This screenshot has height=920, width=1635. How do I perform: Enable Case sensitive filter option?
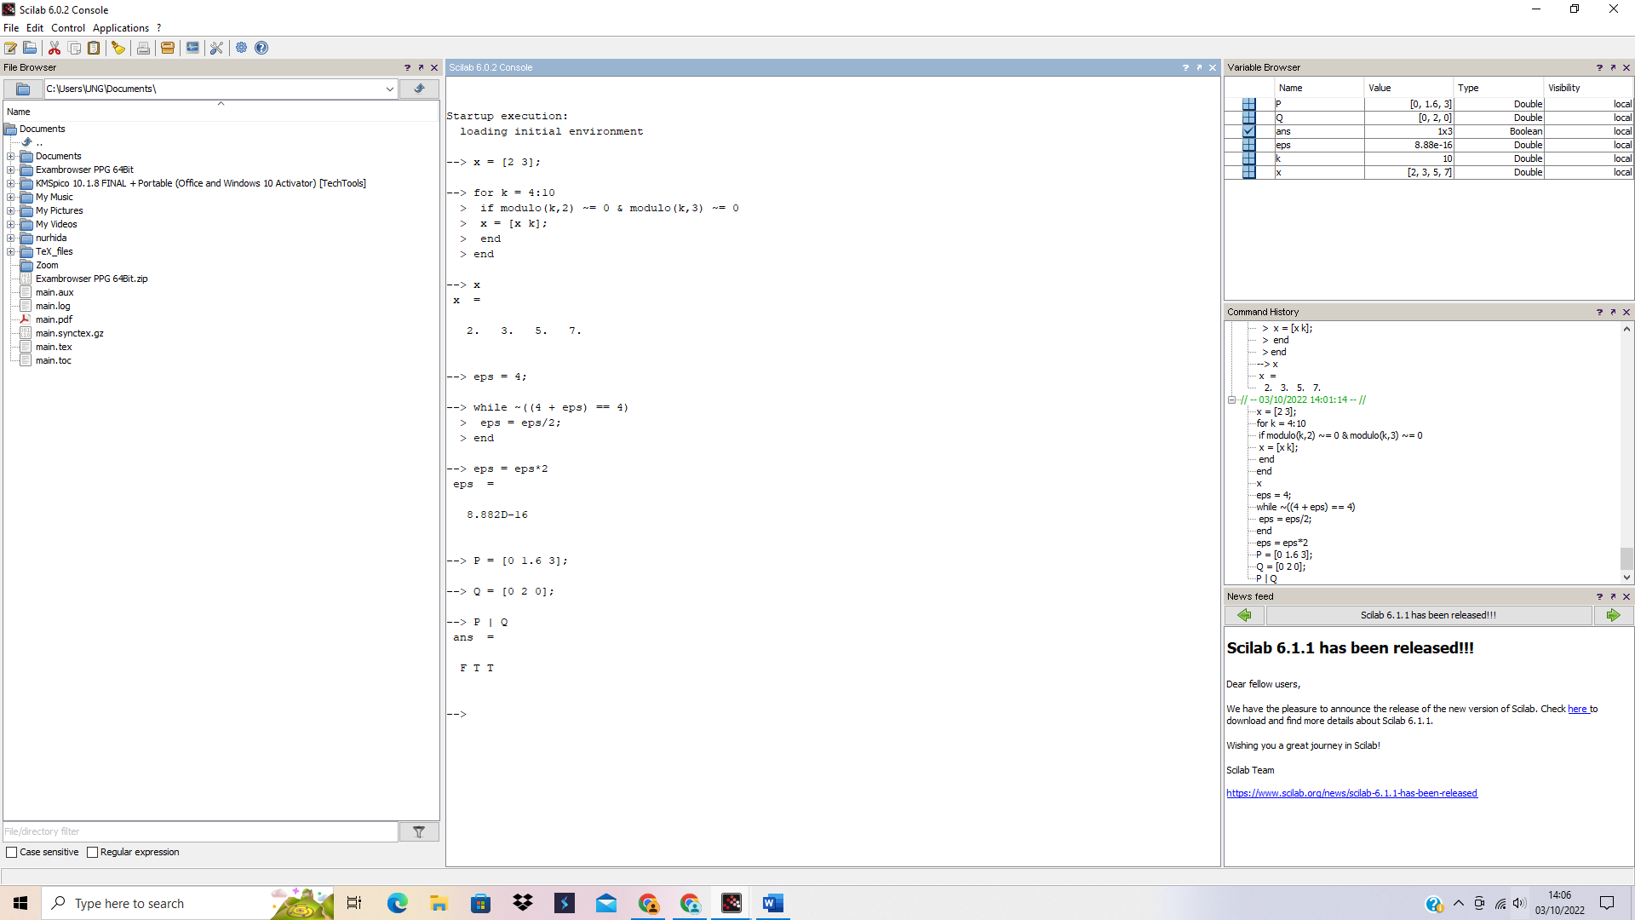(x=12, y=852)
